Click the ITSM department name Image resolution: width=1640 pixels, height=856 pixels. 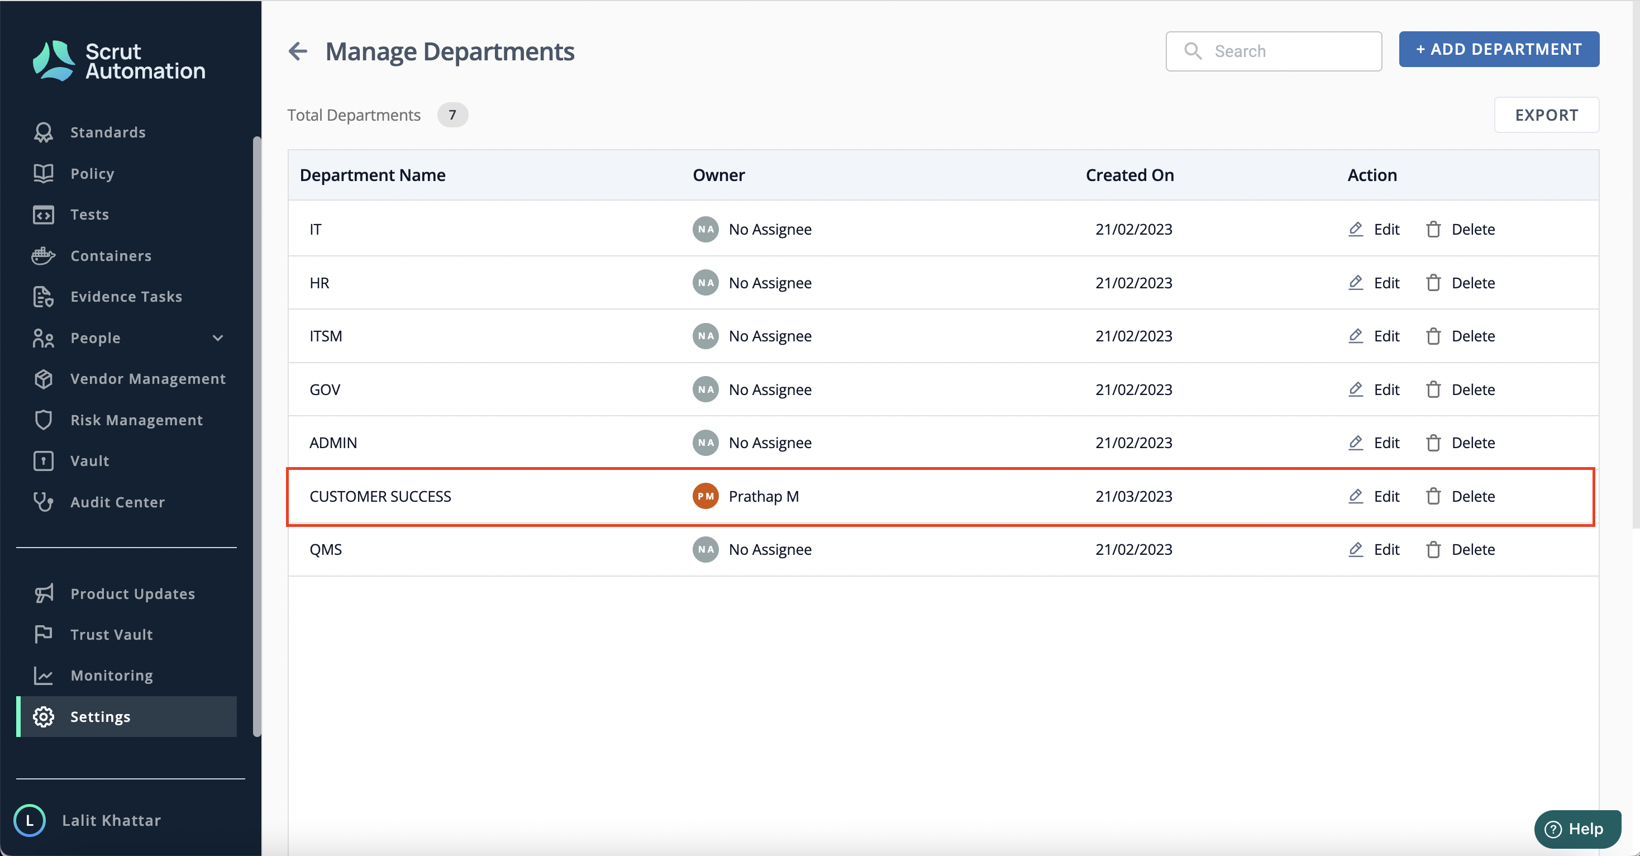(x=325, y=336)
